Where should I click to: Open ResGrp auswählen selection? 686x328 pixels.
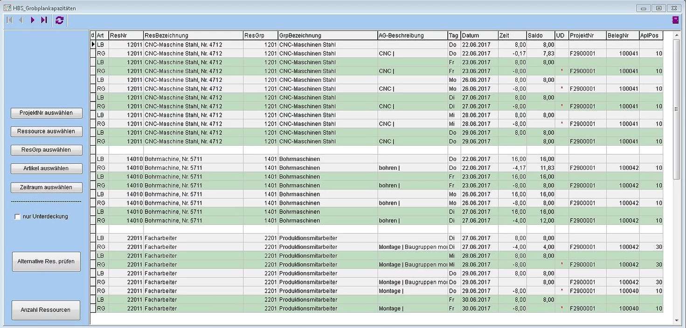46,150
